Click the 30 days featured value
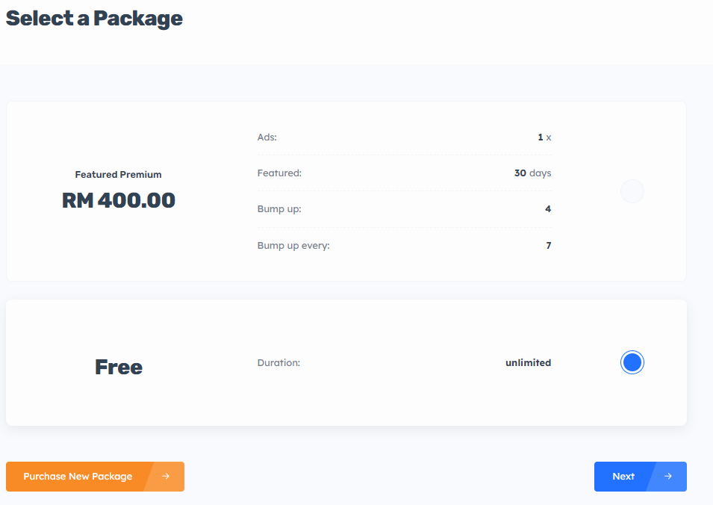 [532, 173]
